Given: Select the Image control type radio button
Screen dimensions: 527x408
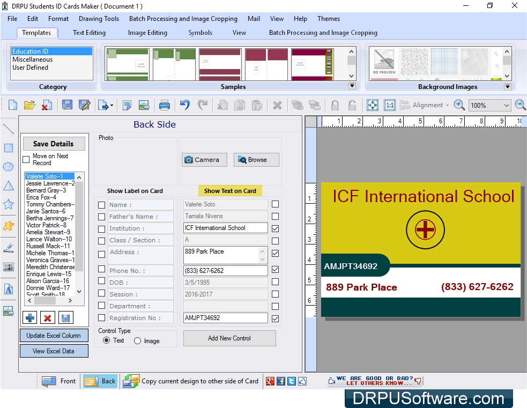Looking at the screenshot, I should (139, 340).
